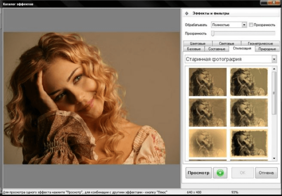
Task: Pick the light sepia thumbnail in third row
Action: [207, 143]
